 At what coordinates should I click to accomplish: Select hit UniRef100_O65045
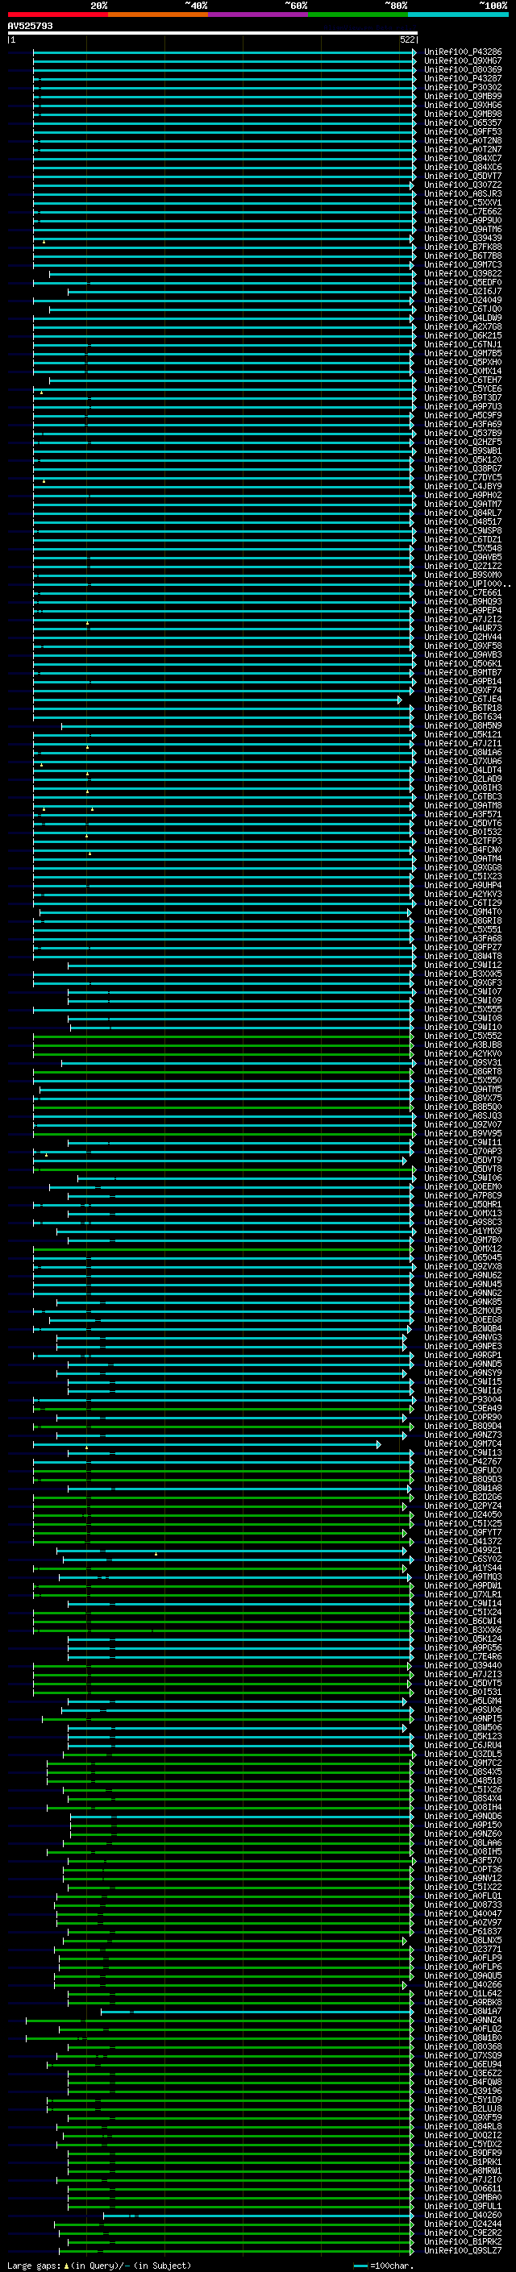462,1258
